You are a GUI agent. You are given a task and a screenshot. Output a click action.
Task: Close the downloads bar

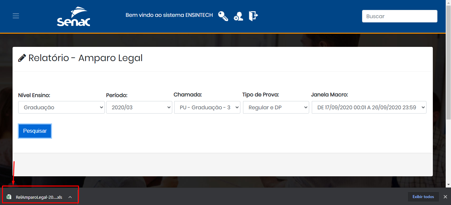tap(445, 197)
